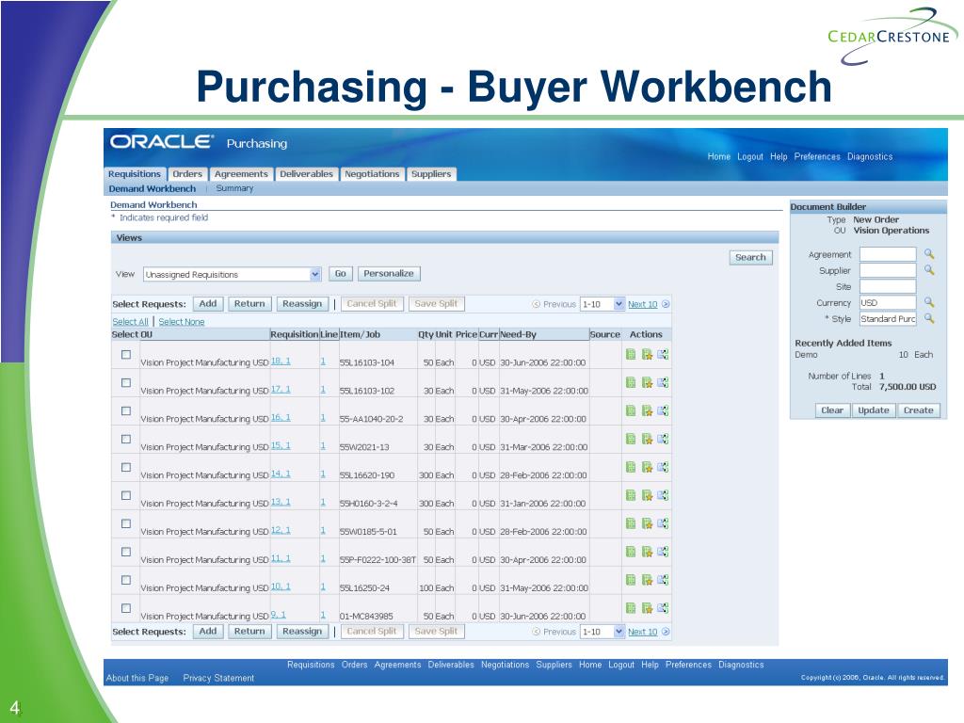964x723 pixels.
Task: Click the next-page arrow icon above the table
Action: [x=666, y=304]
